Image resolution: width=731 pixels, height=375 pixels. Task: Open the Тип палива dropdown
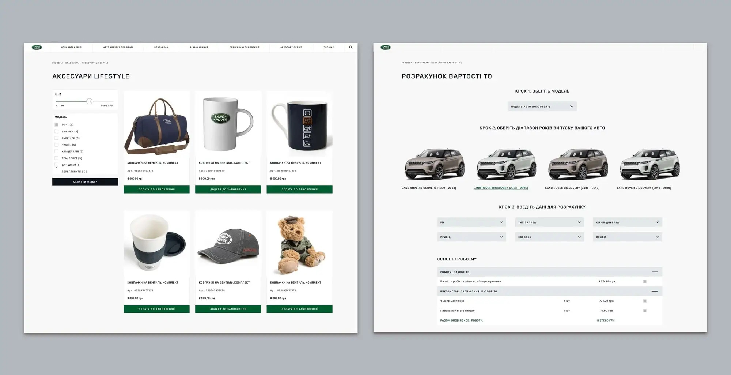tap(549, 222)
